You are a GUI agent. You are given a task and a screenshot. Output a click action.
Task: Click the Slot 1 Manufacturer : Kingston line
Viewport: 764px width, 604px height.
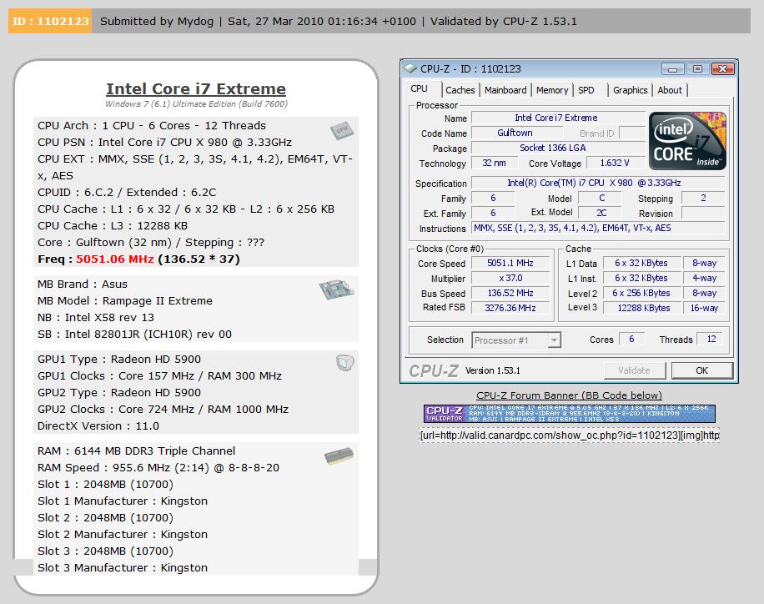[x=123, y=501]
